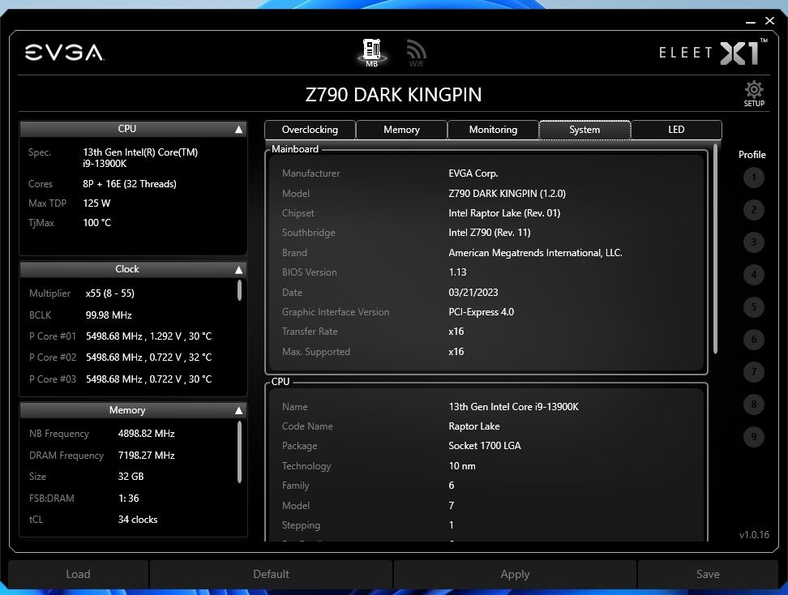Image resolution: width=788 pixels, height=595 pixels.
Task: Open the Wifi device icon
Action: coord(416,53)
